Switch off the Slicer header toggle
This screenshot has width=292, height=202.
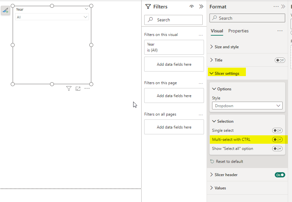(x=280, y=175)
